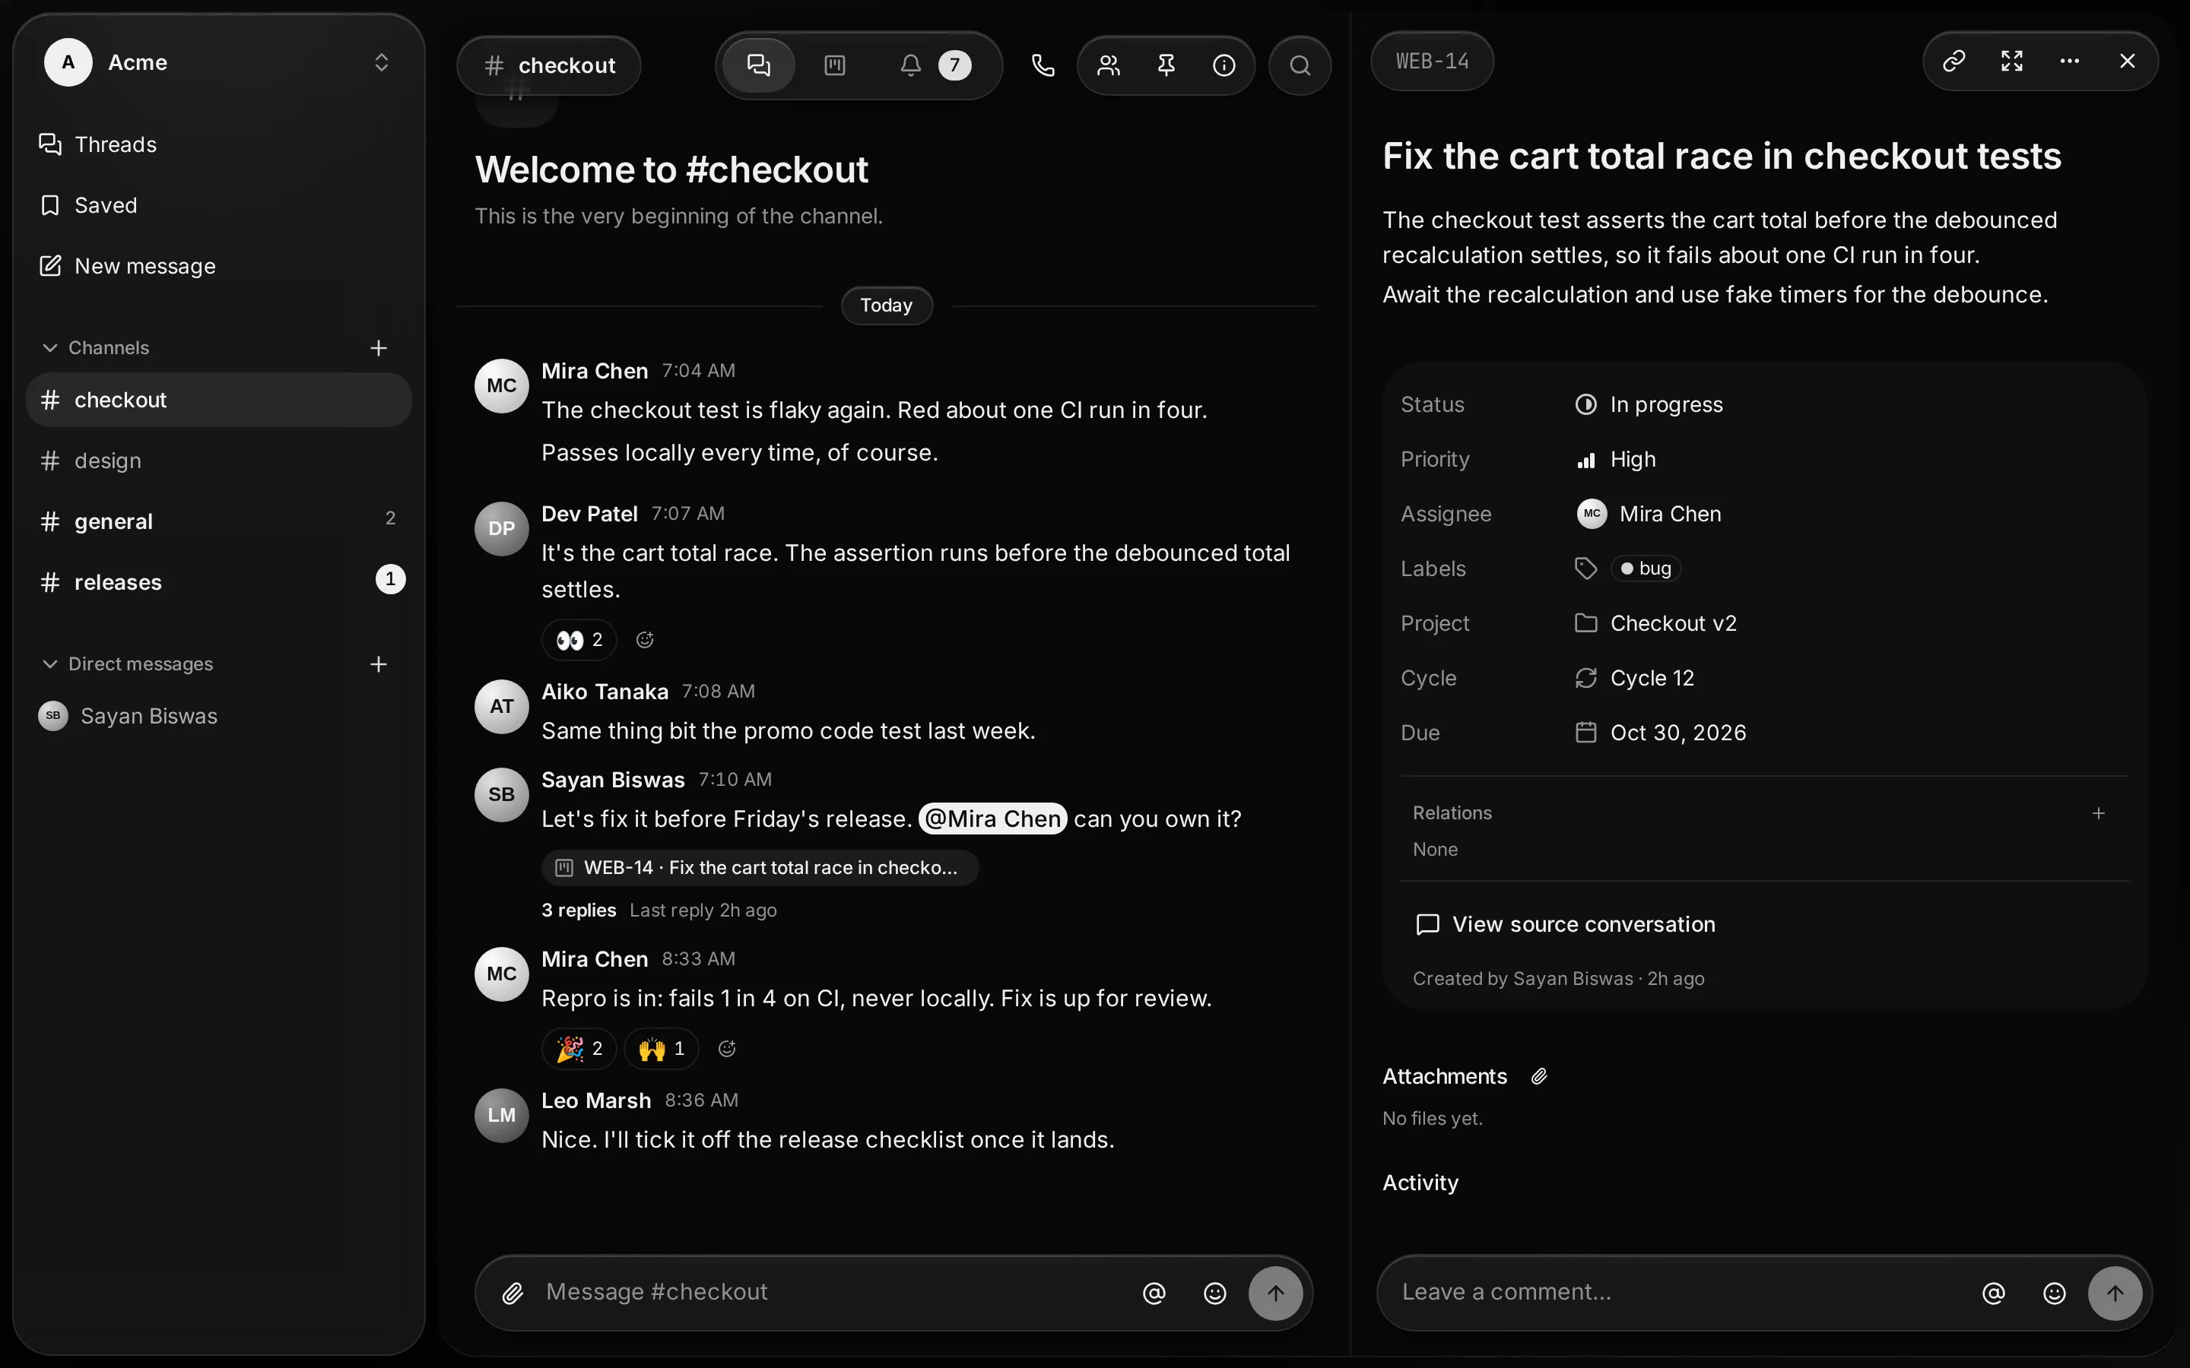Expand the issue panel to full screen
This screenshot has width=2190, height=1368.
[x=2012, y=61]
